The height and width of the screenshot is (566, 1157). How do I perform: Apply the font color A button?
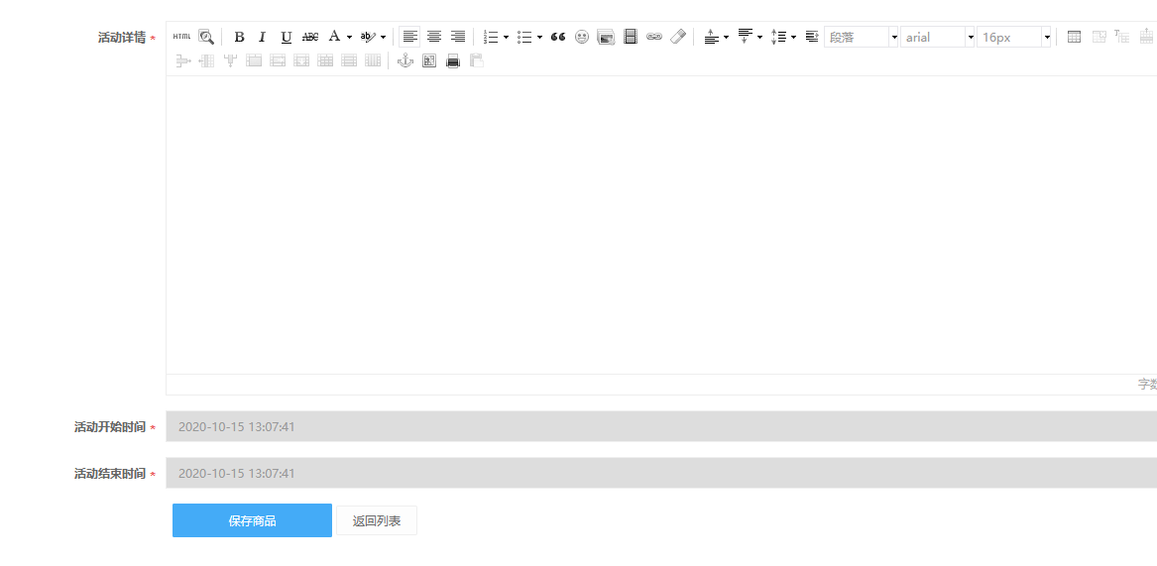[334, 36]
